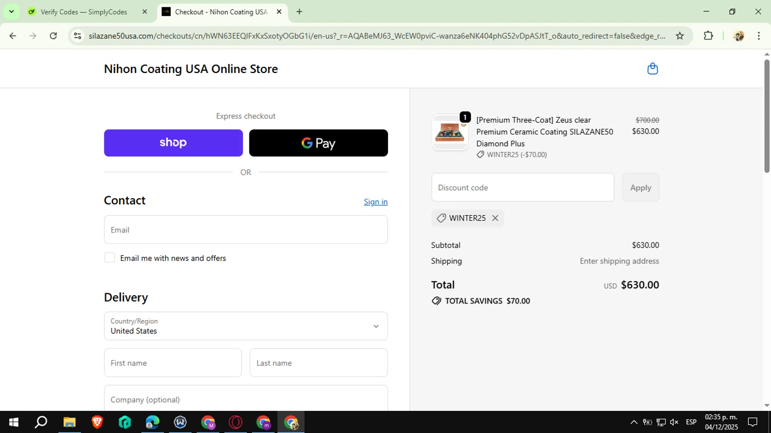Expand the Country/Region dropdown

tap(246, 326)
